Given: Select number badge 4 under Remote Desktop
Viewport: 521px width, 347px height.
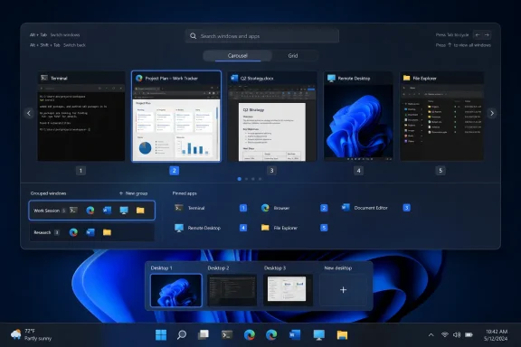Looking at the screenshot, I should 358,171.
